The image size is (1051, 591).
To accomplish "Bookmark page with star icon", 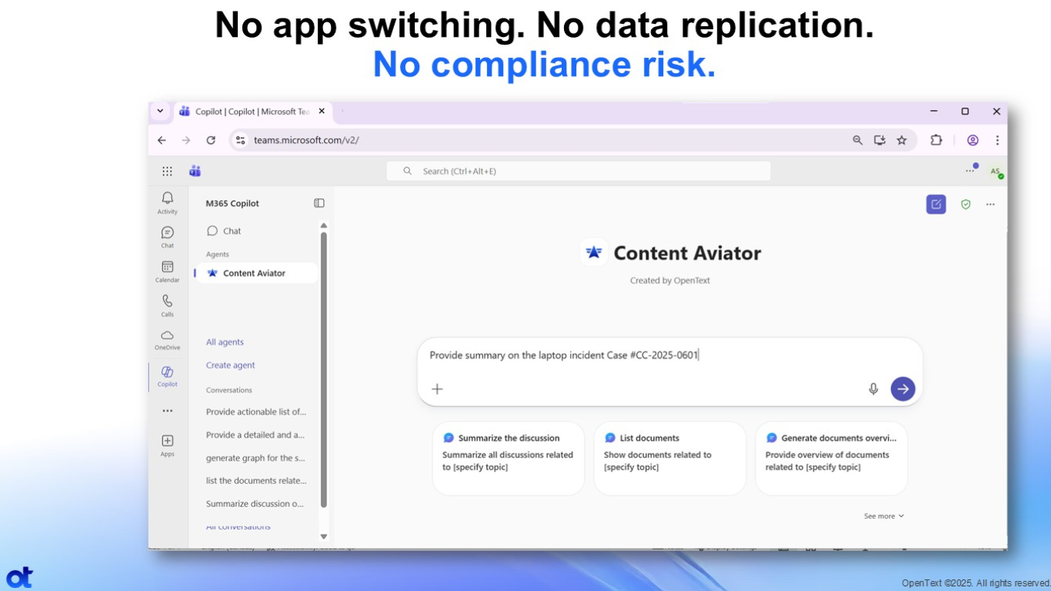I will (902, 140).
